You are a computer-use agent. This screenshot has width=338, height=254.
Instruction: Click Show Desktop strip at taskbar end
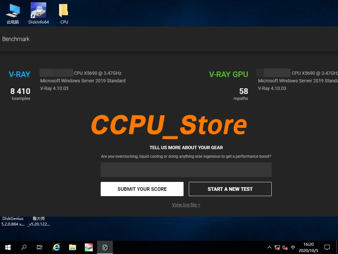[x=337, y=247]
